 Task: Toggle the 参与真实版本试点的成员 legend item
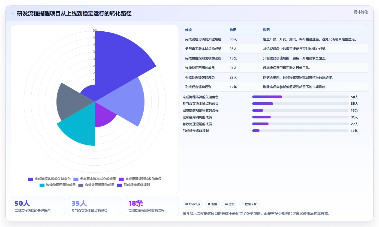click(95, 179)
